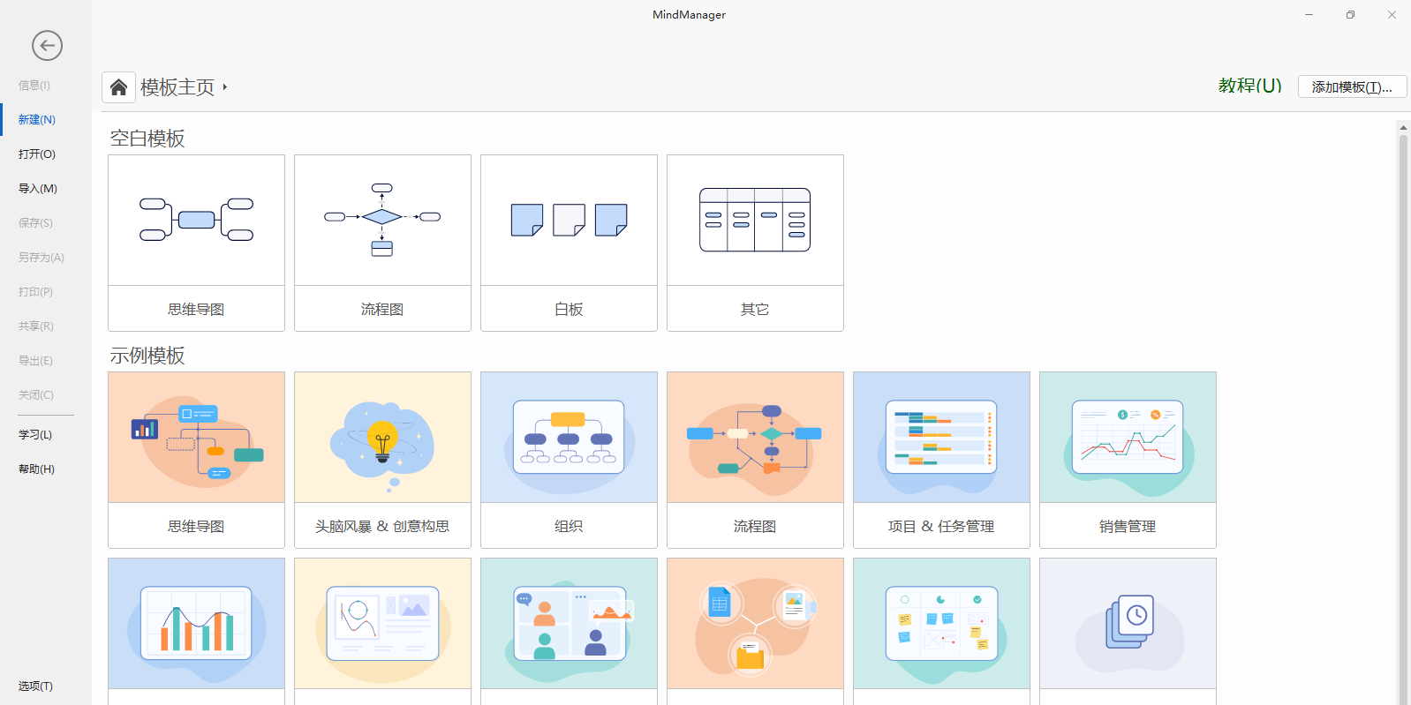1411x705 pixels.
Task: Click the template home icon
Action: pyautogui.click(x=118, y=87)
